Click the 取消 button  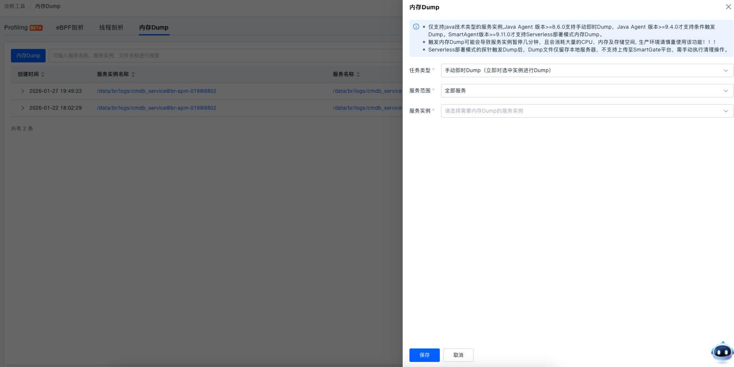click(x=458, y=355)
